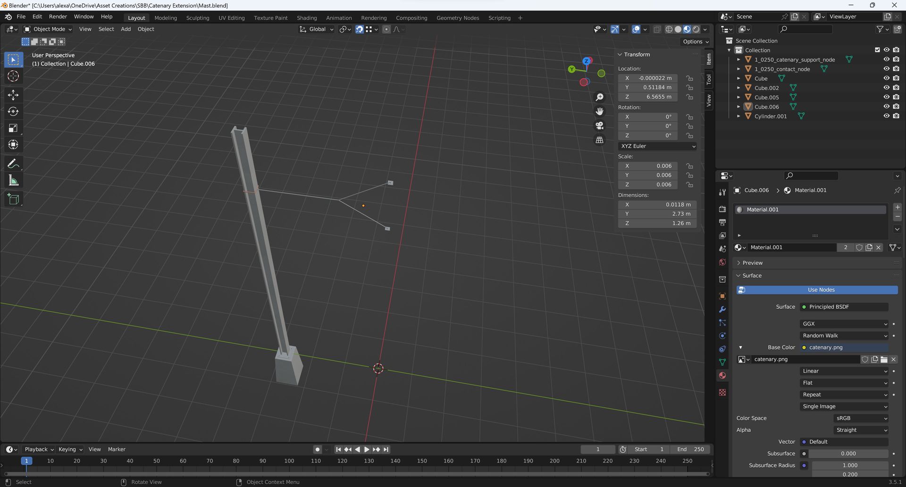Open the XYZ Euler rotation mode dropdown
The width and height of the screenshot is (906, 487).
pyautogui.click(x=657, y=146)
